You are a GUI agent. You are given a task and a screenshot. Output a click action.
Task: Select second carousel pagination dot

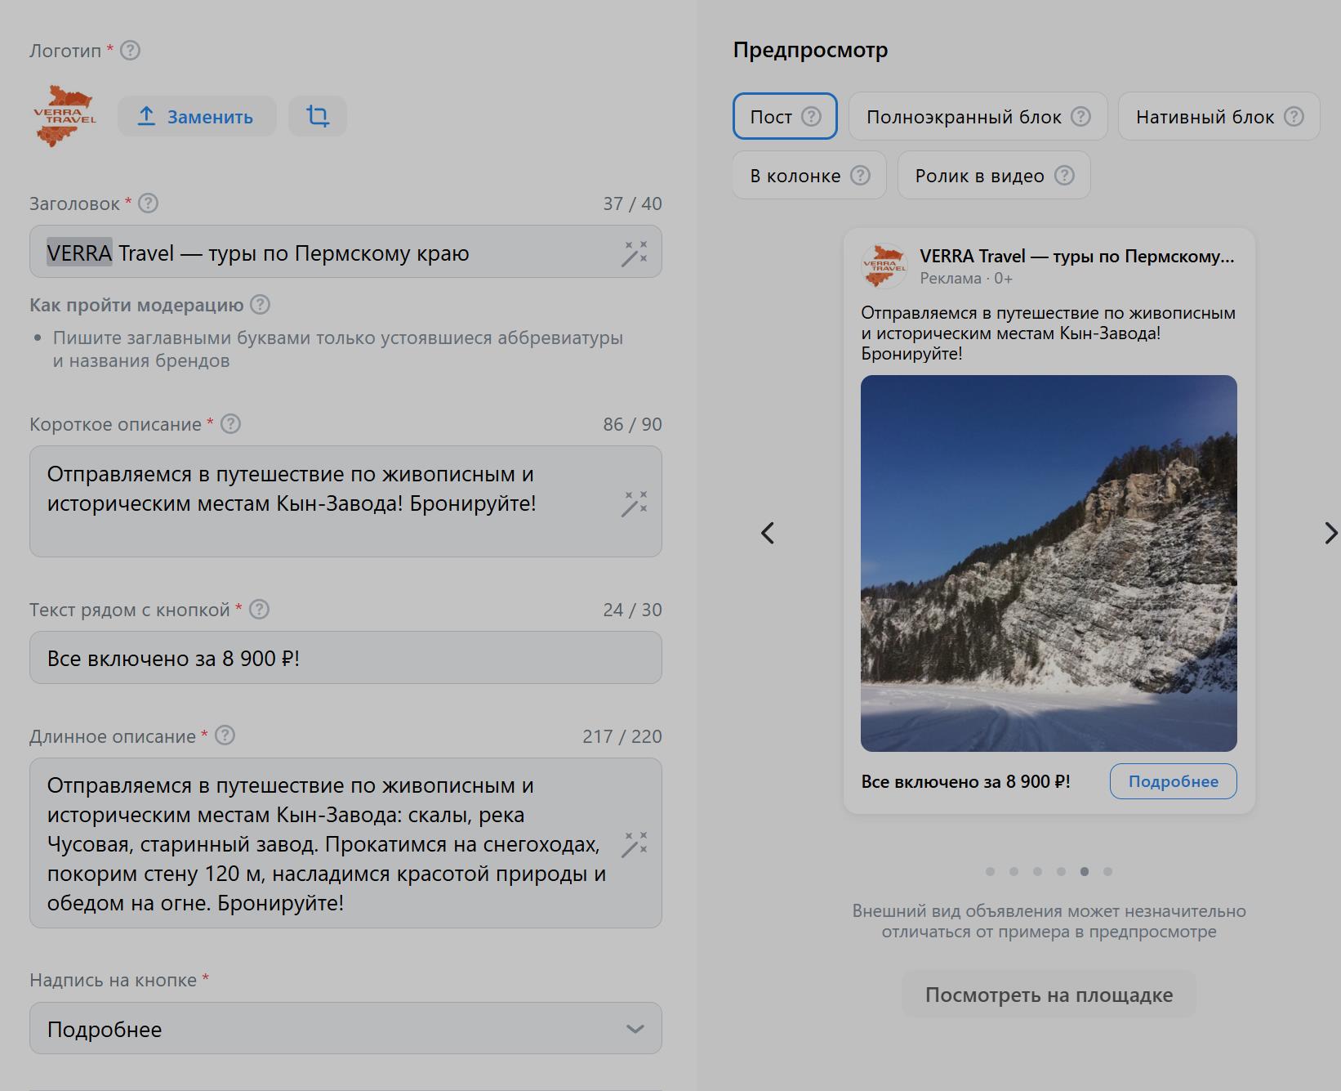click(x=1014, y=871)
